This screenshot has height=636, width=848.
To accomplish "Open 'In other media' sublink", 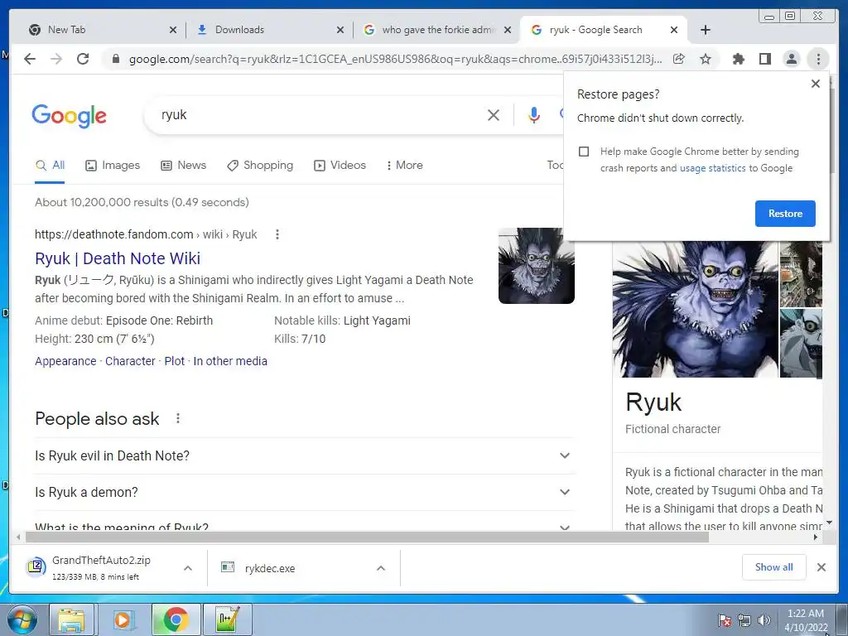I will tap(230, 361).
